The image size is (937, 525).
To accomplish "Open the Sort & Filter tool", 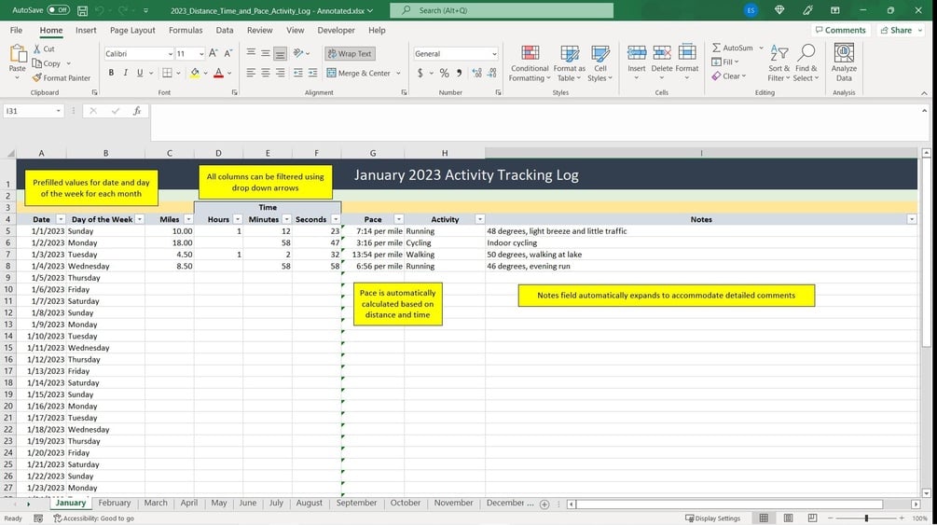I will click(x=779, y=62).
